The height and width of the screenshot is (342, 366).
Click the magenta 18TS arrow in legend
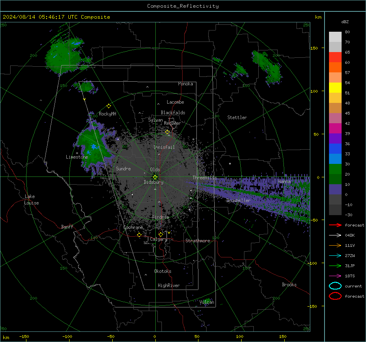(335, 276)
